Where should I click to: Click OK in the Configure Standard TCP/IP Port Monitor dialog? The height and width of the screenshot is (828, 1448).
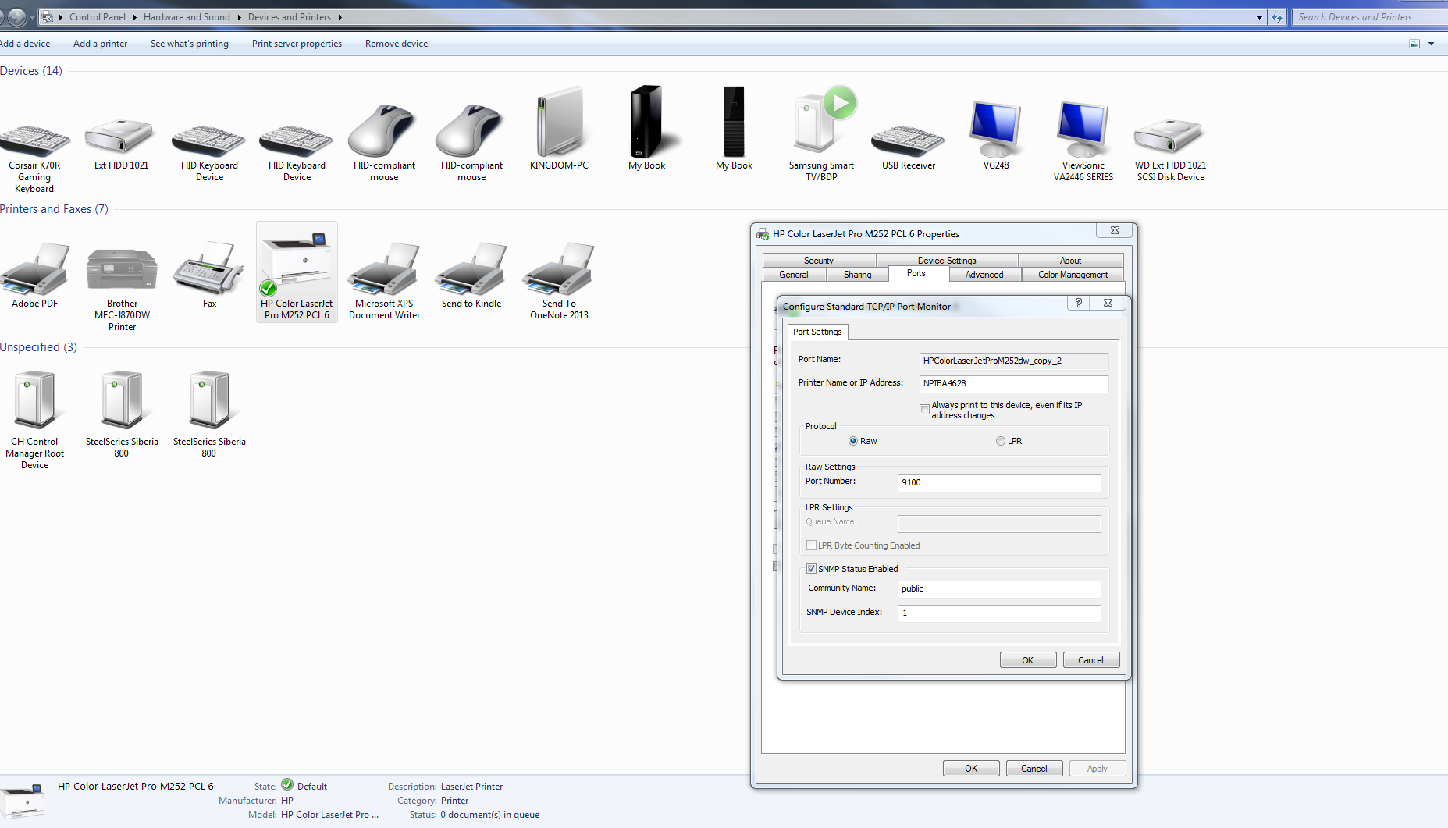click(x=1028, y=660)
